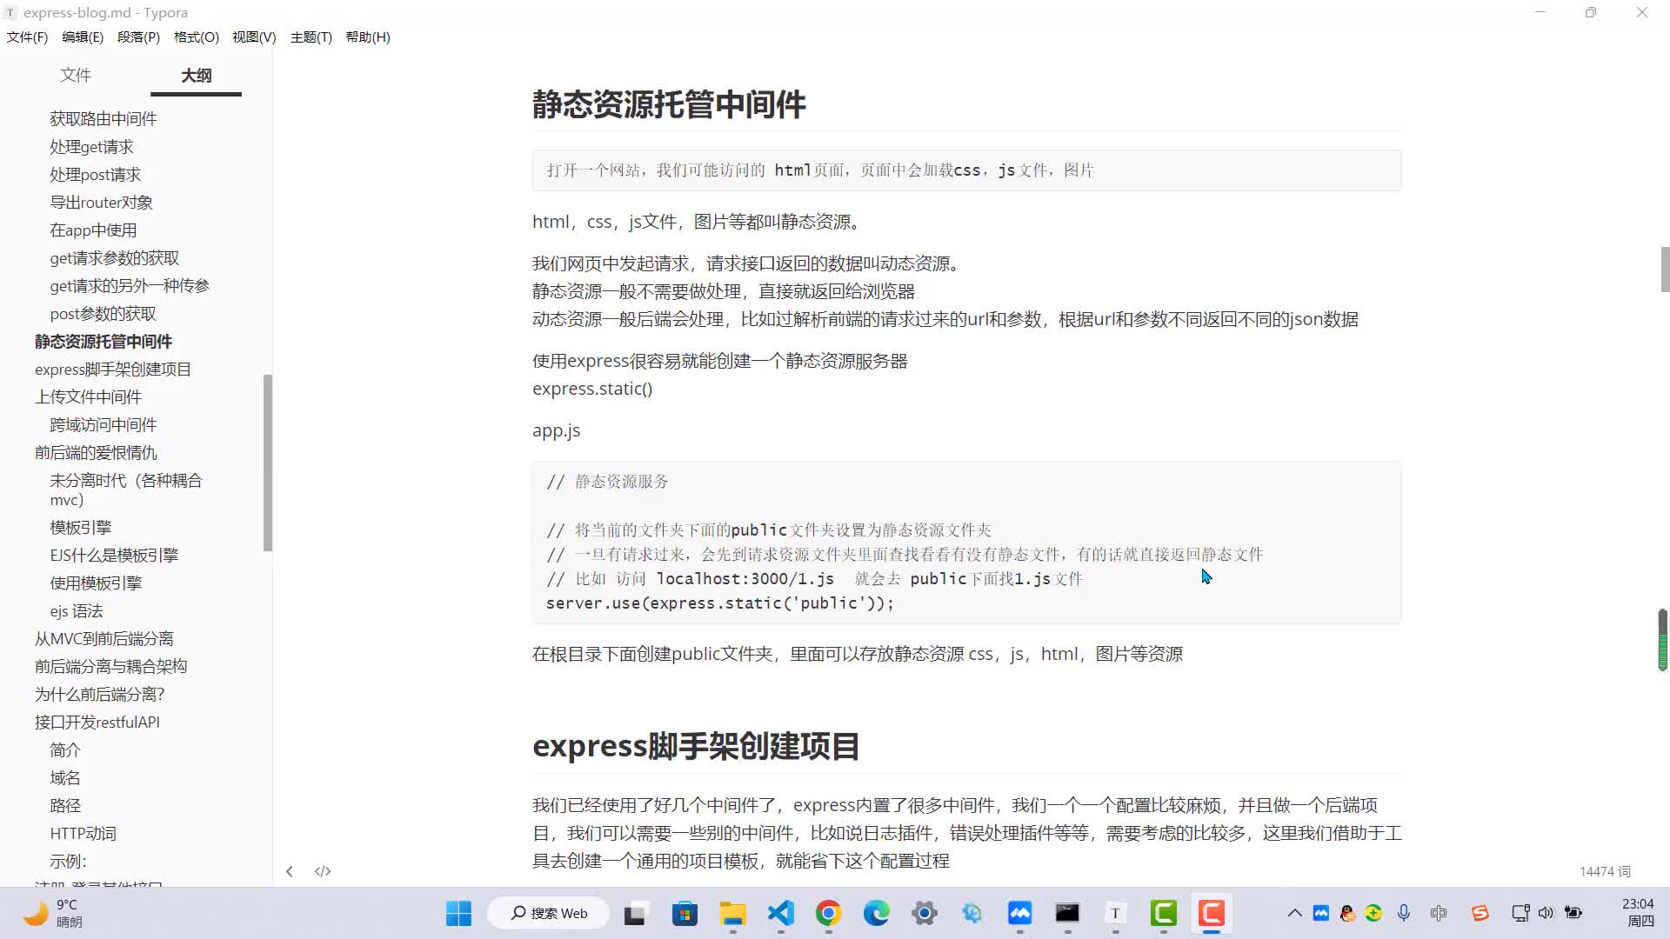Open Microsoft Edge from the taskbar
The image size is (1670, 939).
tap(876, 913)
